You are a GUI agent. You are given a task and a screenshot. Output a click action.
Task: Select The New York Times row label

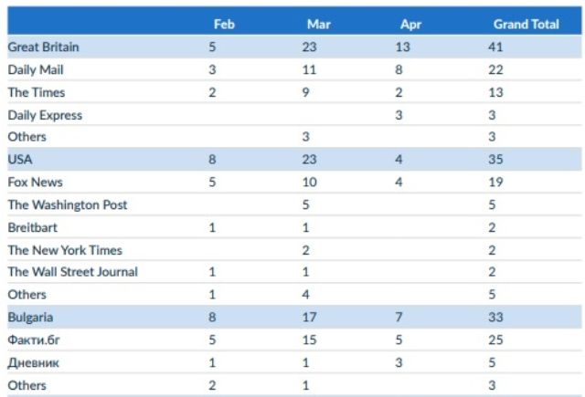(x=65, y=250)
